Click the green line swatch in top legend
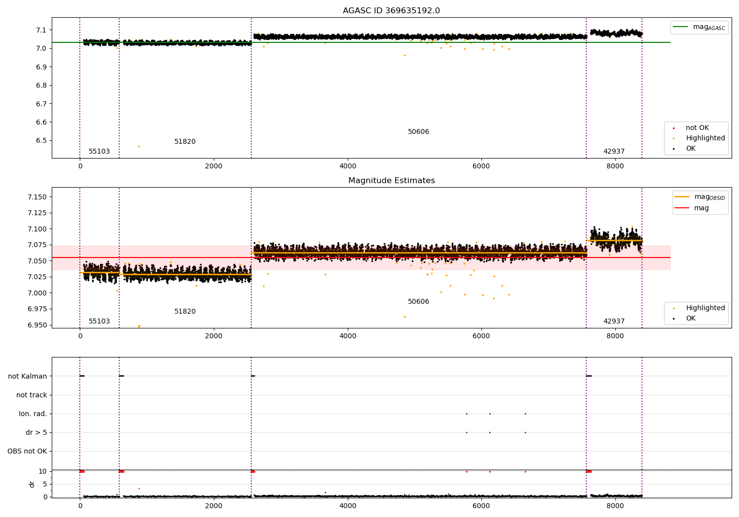Image resolution: width=739 pixels, height=517 pixels. tap(681, 27)
